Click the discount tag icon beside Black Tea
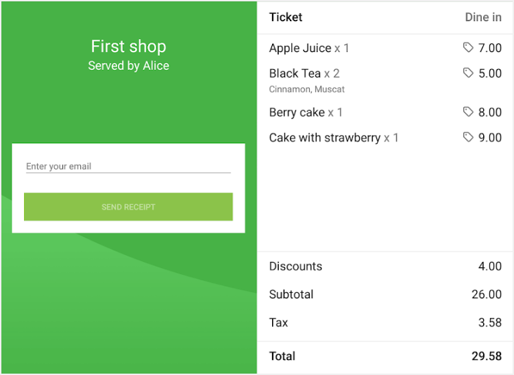The image size is (514, 375). pyautogui.click(x=468, y=73)
